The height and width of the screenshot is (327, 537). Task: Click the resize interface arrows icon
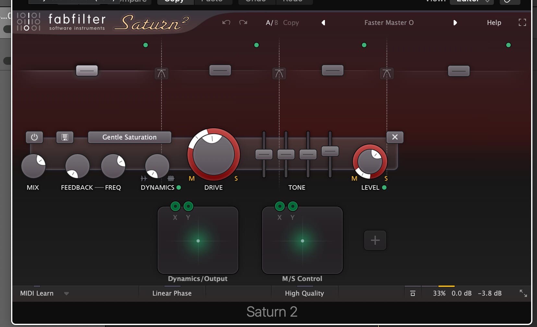coord(523,293)
